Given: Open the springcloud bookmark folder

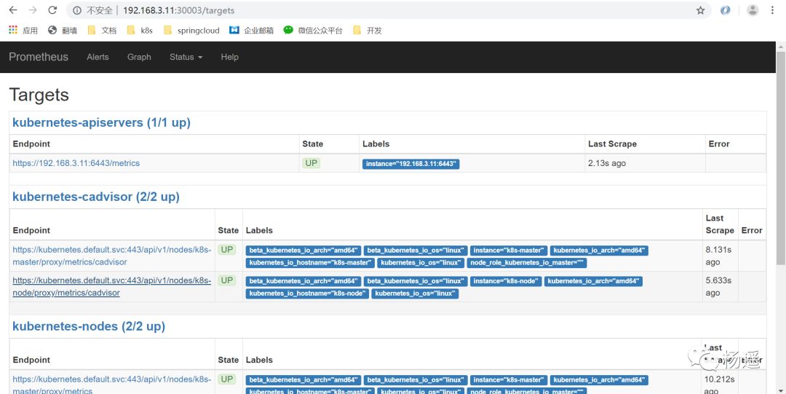Looking at the screenshot, I should (191, 30).
